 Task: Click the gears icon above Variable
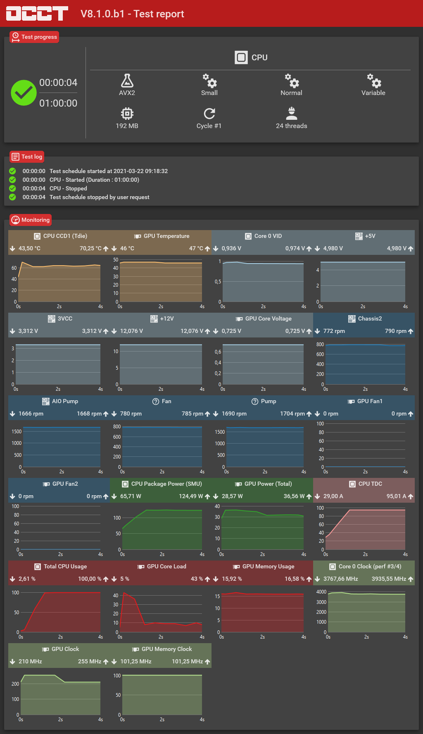coord(373,81)
